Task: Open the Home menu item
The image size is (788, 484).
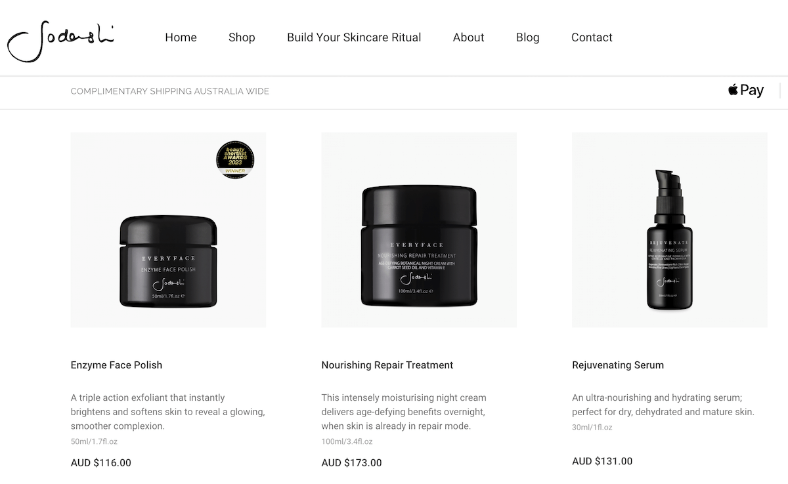Action: click(181, 37)
